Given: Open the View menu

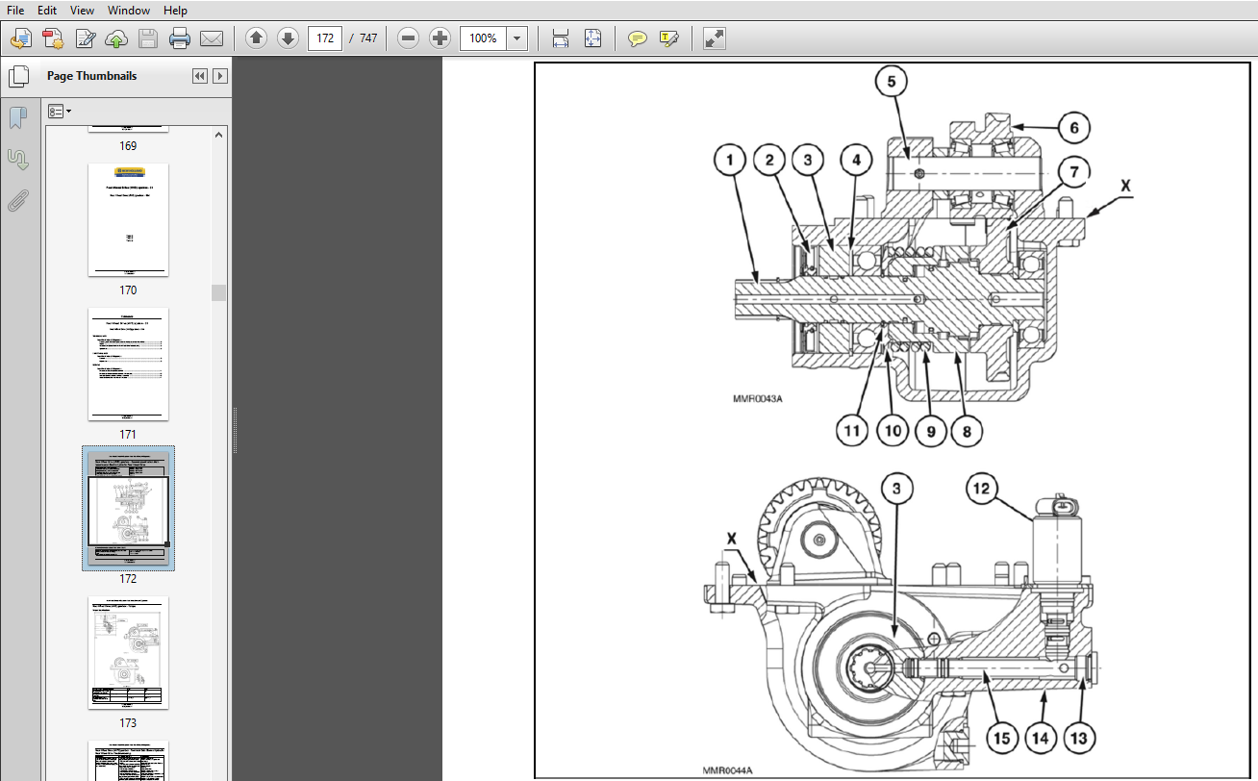Looking at the screenshot, I should [x=83, y=10].
